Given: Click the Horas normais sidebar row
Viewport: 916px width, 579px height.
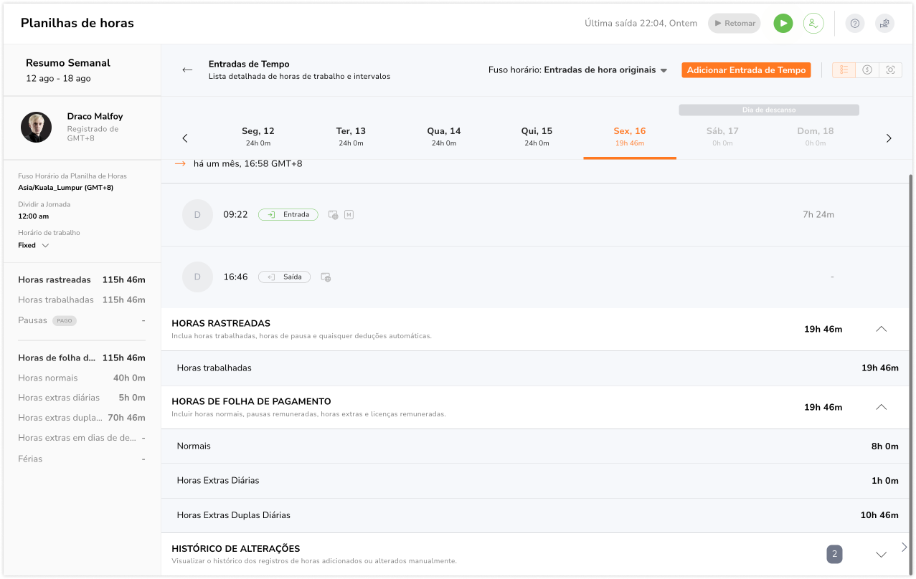Looking at the screenshot, I should pos(82,378).
